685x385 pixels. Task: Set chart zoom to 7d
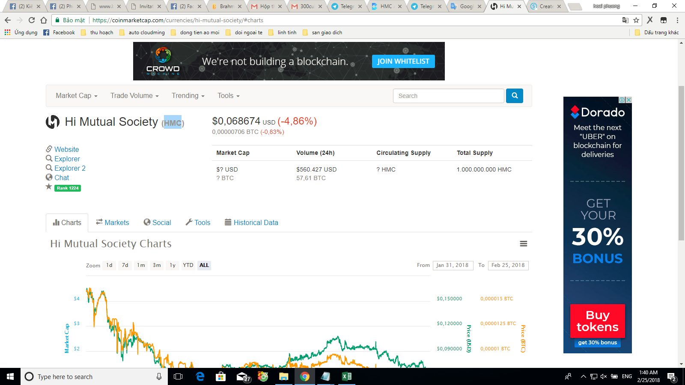(125, 265)
